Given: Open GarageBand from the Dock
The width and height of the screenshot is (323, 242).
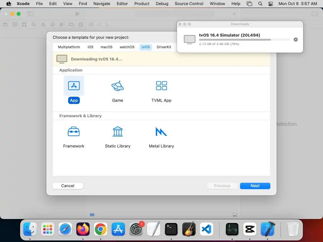Looking at the screenshot, I should tap(189, 229).
